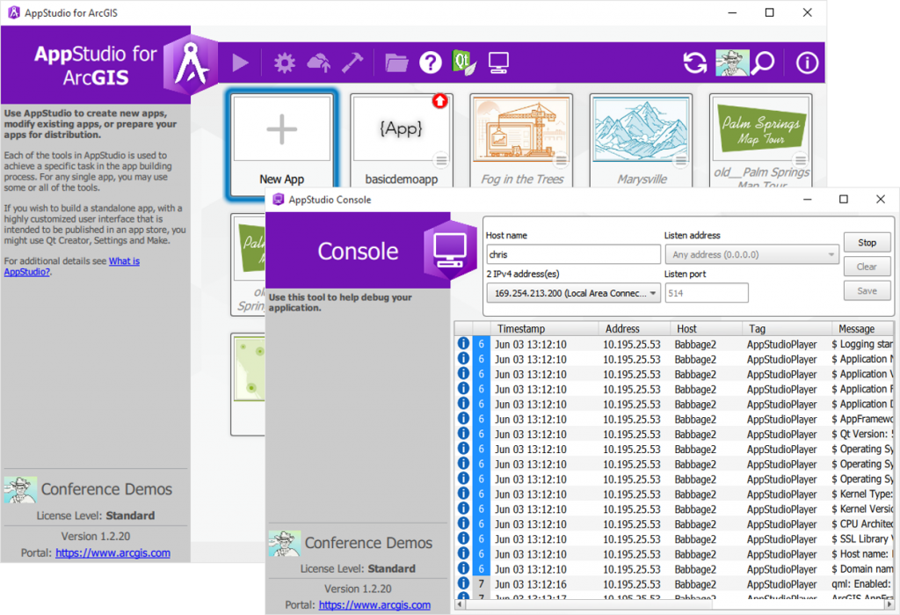Open the Make tool hammer icon
Viewport: 900px width, 615px height.
[352, 62]
